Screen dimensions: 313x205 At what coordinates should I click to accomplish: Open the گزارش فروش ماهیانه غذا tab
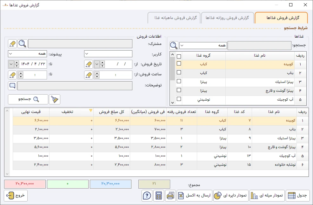(x=174, y=18)
